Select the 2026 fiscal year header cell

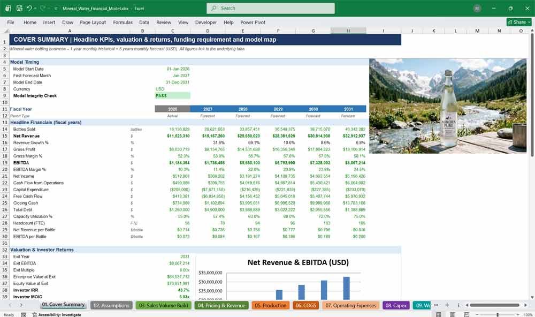pyautogui.click(x=173, y=109)
